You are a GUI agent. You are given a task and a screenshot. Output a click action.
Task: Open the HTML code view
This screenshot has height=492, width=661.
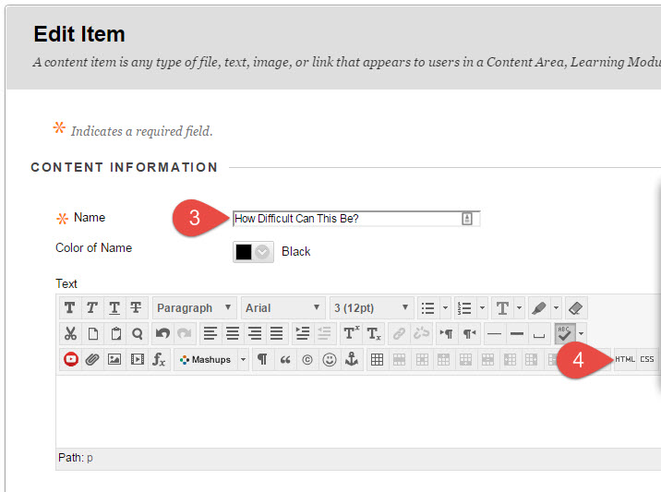pyautogui.click(x=625, y=360)
